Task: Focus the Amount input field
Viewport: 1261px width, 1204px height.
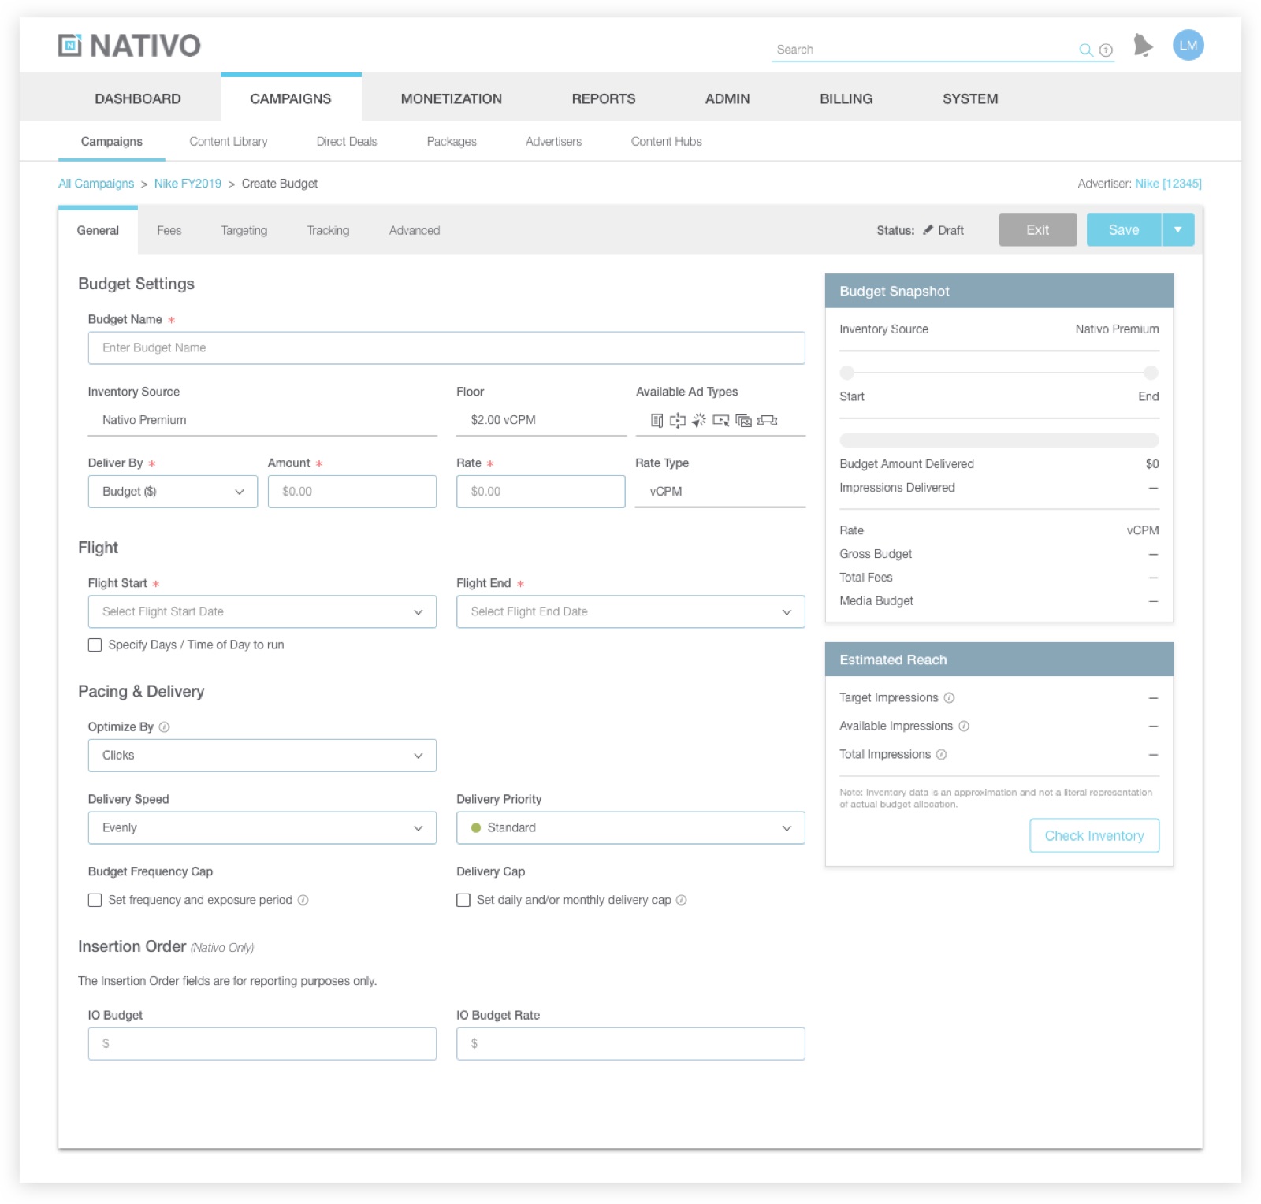Action: [352, 492]
